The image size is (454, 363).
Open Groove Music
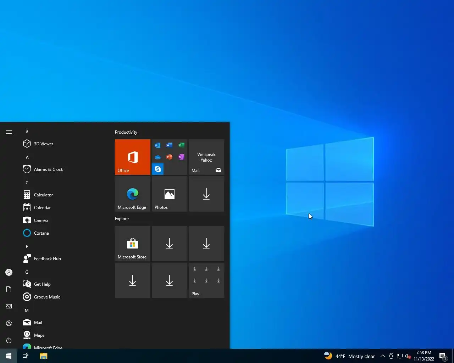(x=63, y=297)
